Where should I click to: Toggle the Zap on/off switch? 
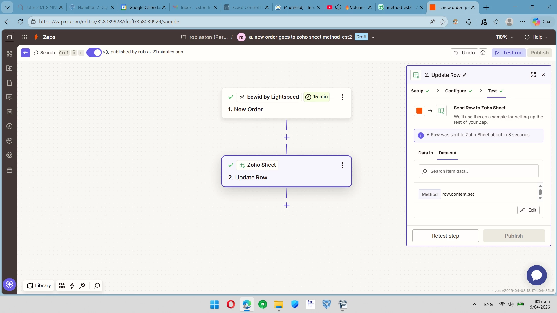pos(94,52)
